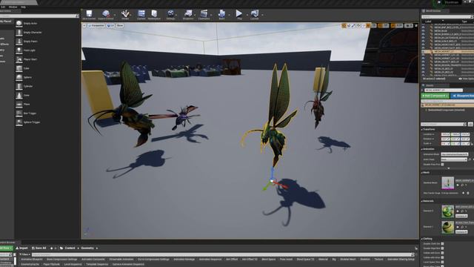Open the Marketplace toolbar icon
This screenshot has height=267, width=474.
tap(154, 15)
